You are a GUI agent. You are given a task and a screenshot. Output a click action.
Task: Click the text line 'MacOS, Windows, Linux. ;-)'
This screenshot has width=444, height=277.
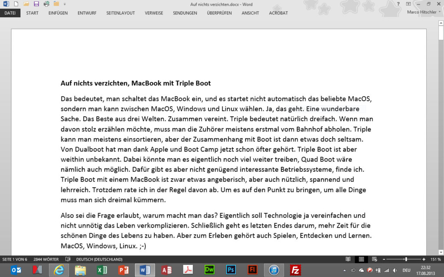(x=103, y=246)
